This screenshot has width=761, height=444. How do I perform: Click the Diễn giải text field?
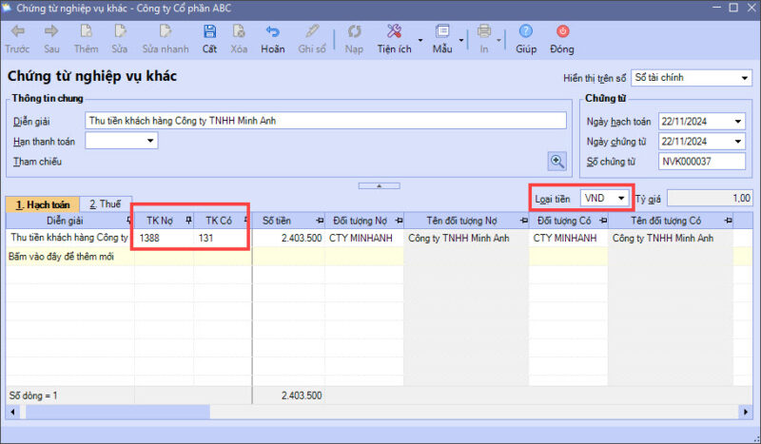pos(323,121)
